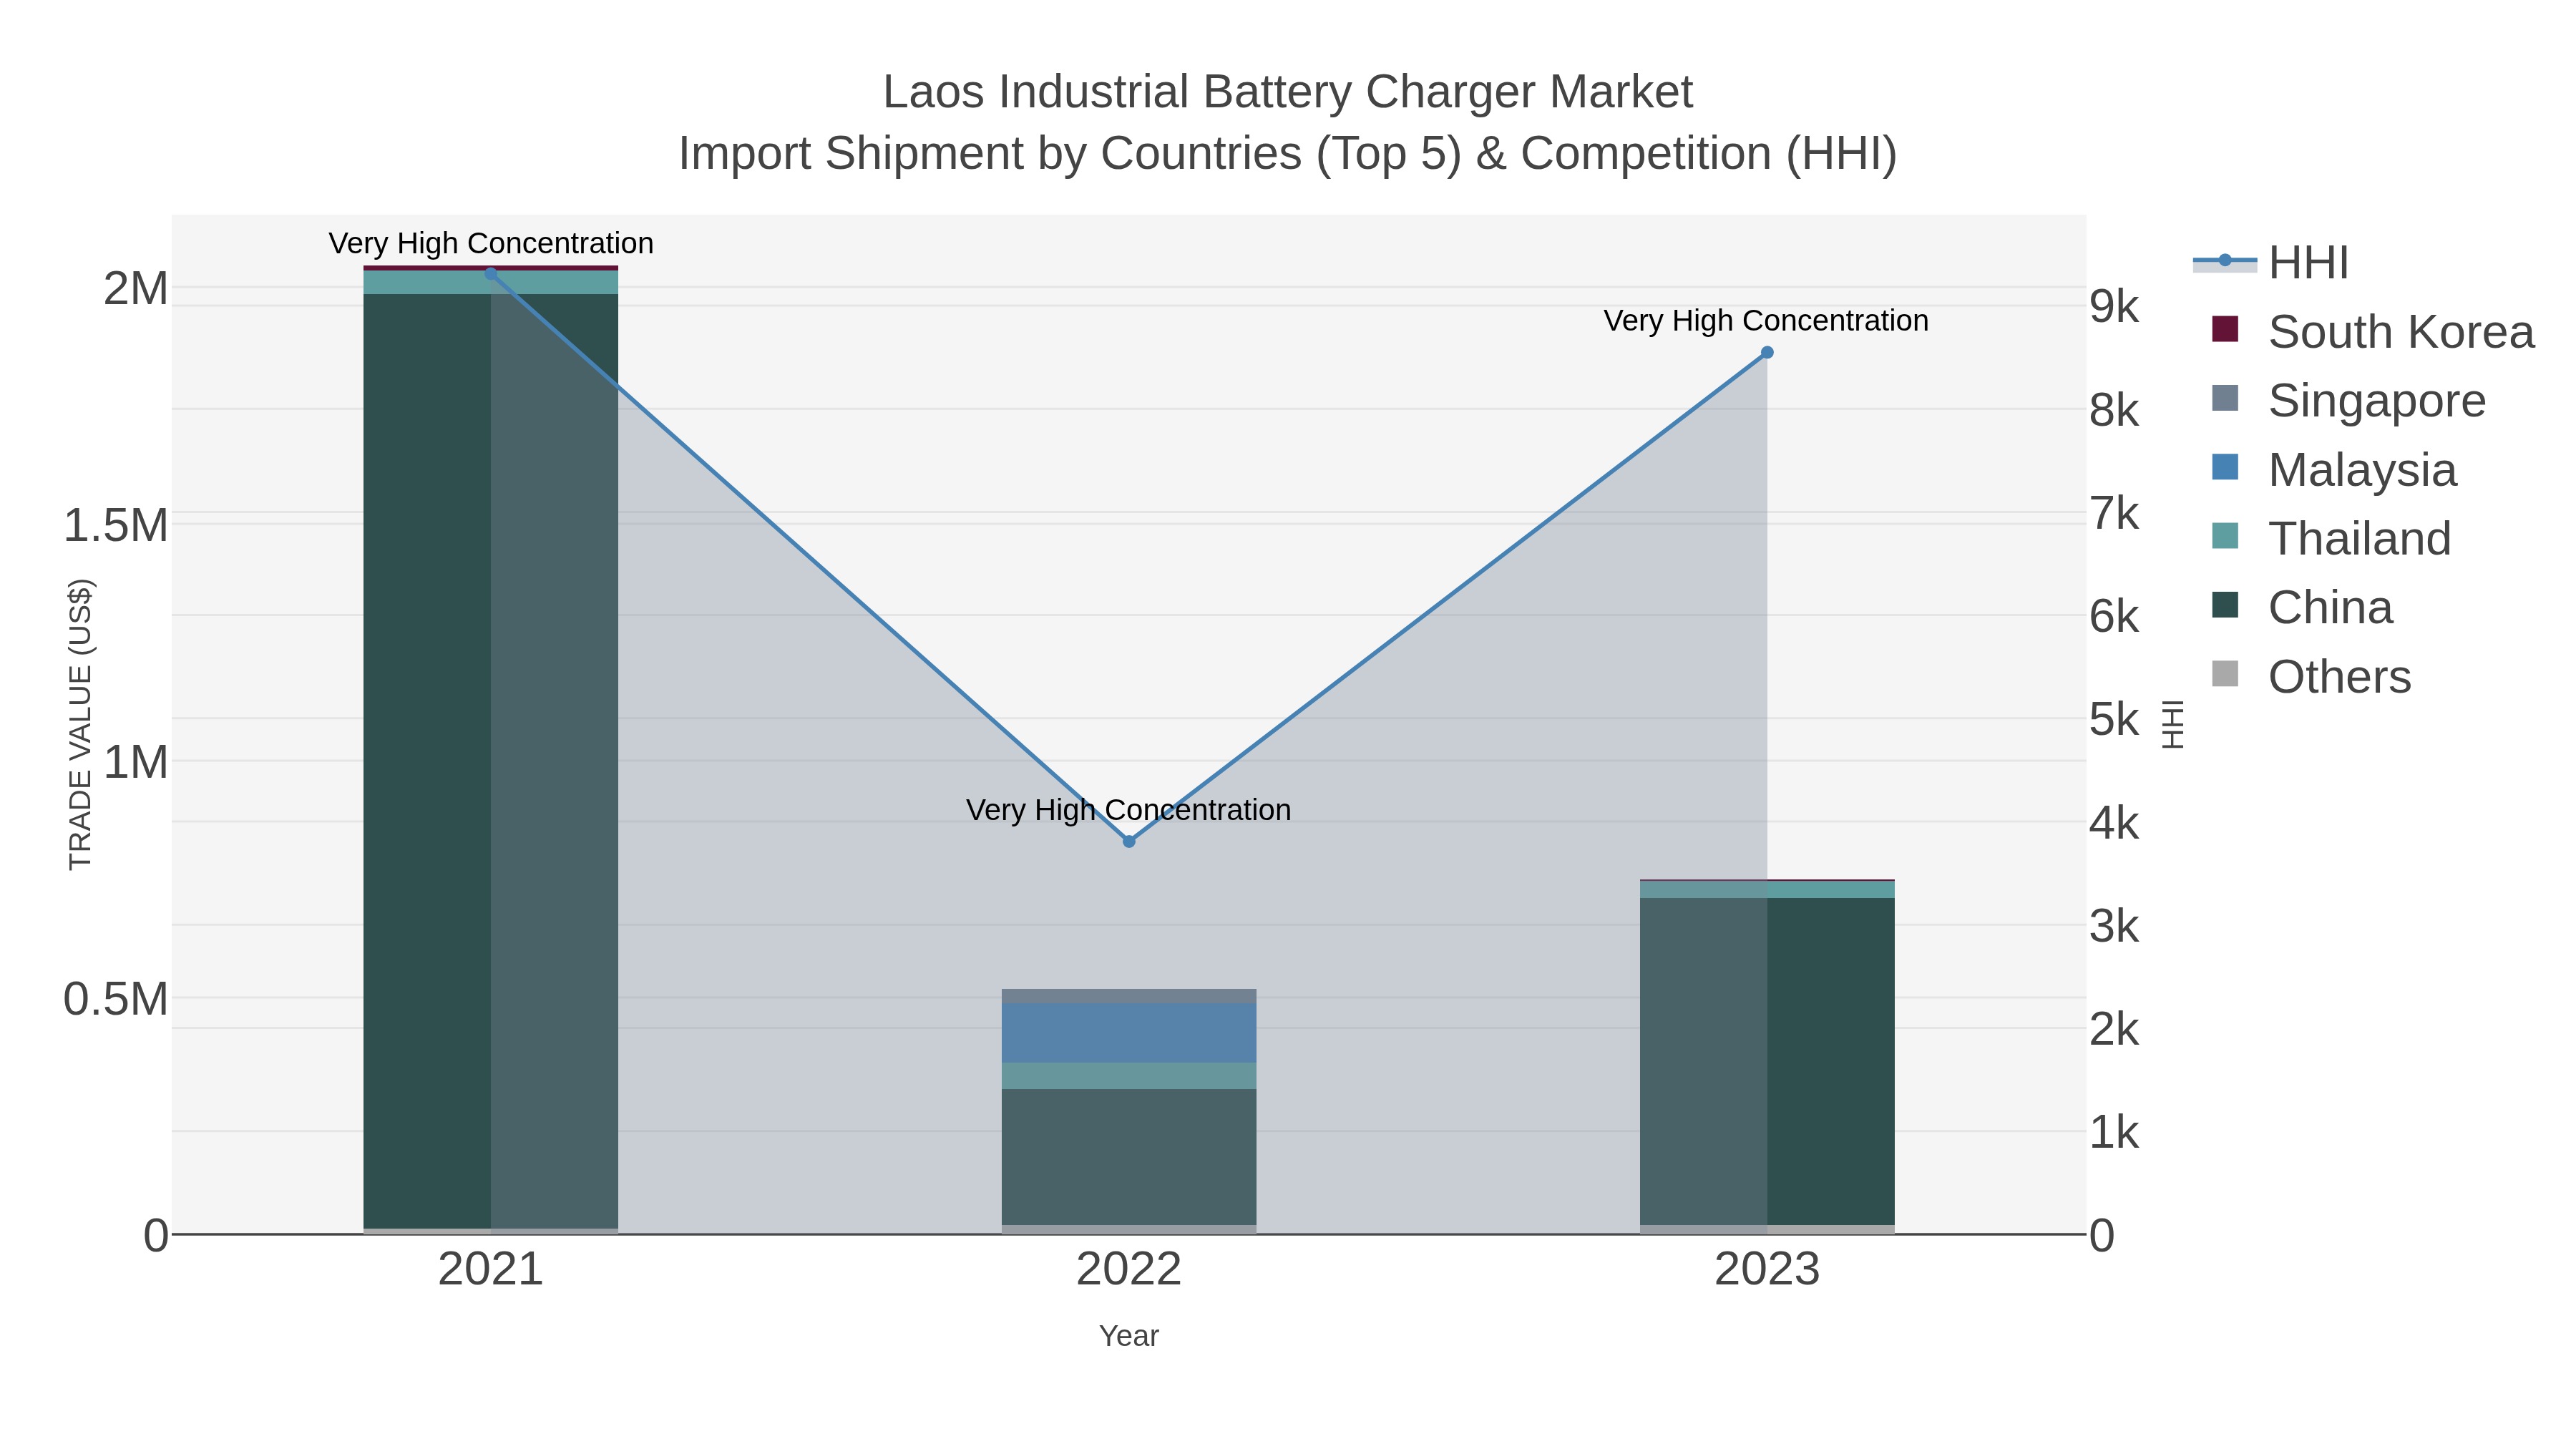Image resolution: width=2576 pixels, height=1449 pixels.
Task: Click the 'Year' x-axis title
Action: coord(1129,1336)
